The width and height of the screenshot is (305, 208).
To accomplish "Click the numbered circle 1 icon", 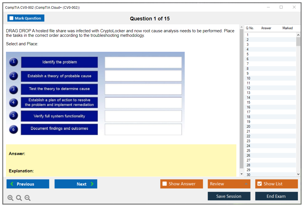I will pyautogui.click(x=13, y=62).
